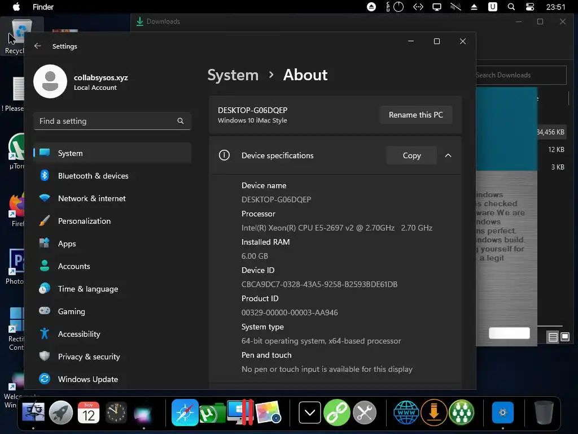This screenshot has width=578, height=434.
Task: Open Apps settings category
Action: [112, 244]
